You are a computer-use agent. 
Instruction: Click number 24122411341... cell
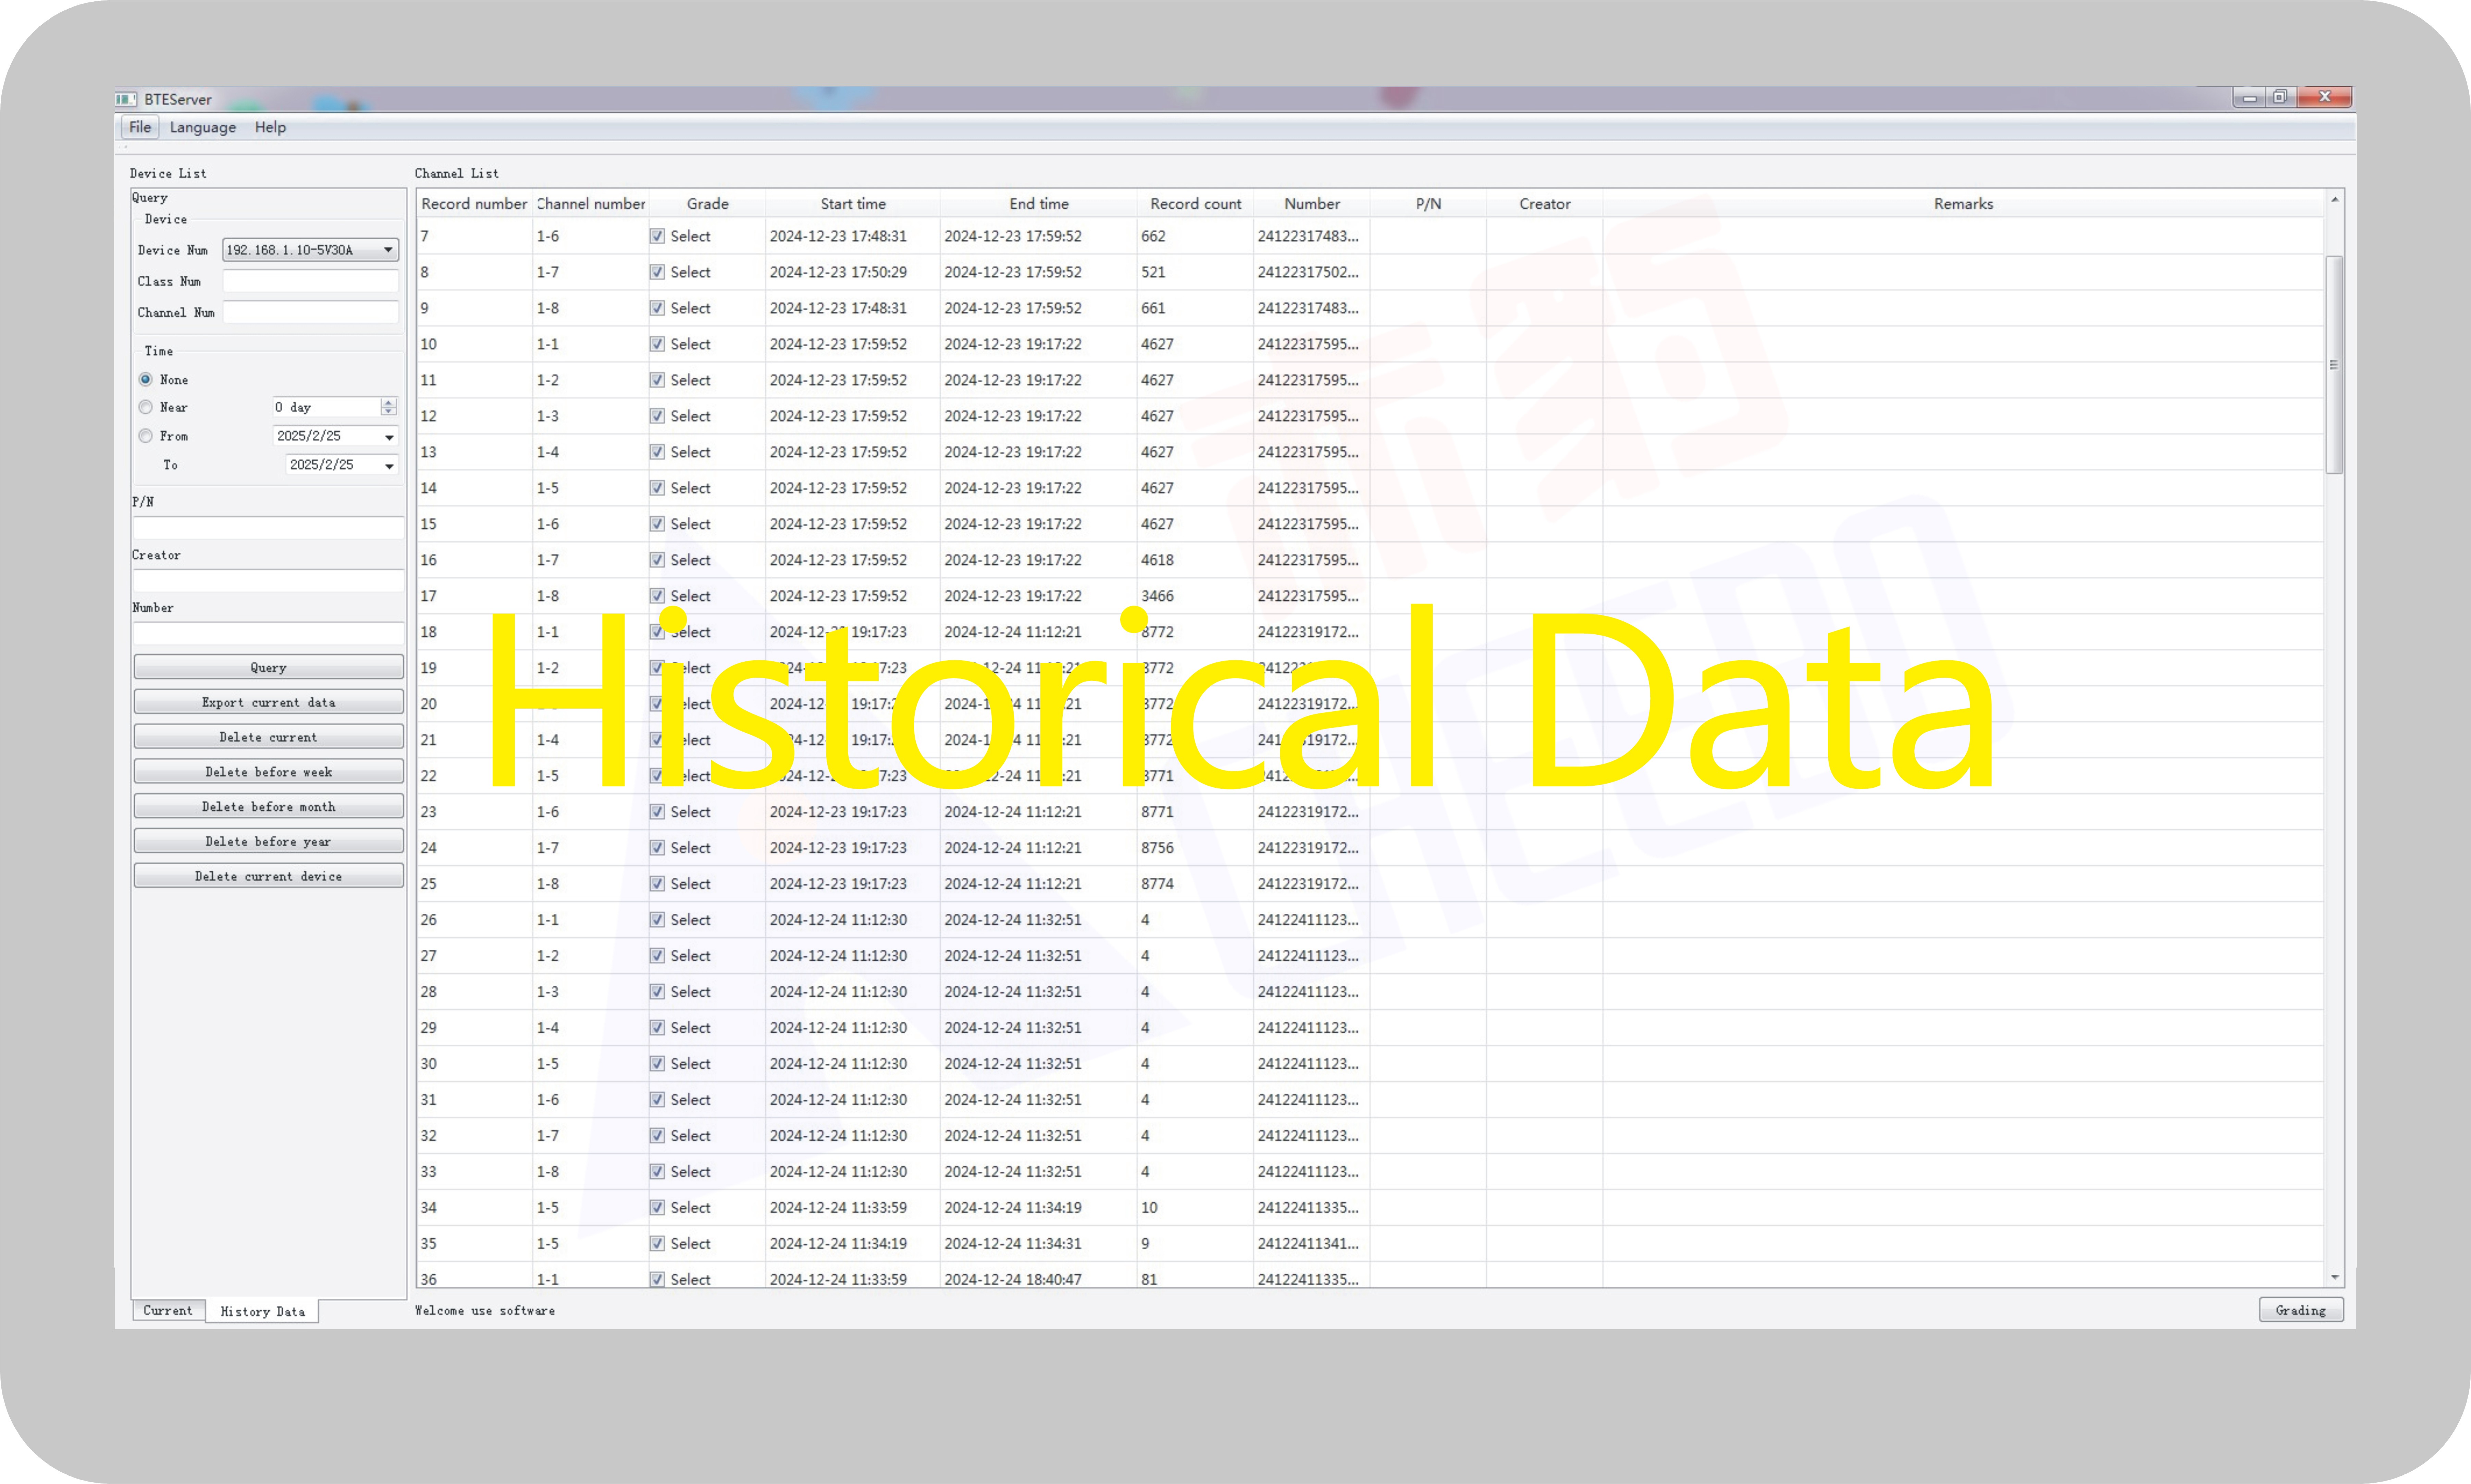(x=1311, y=1244)
